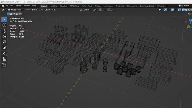Toggle proportional editing
Screen dimensions: 192x108
109,10
